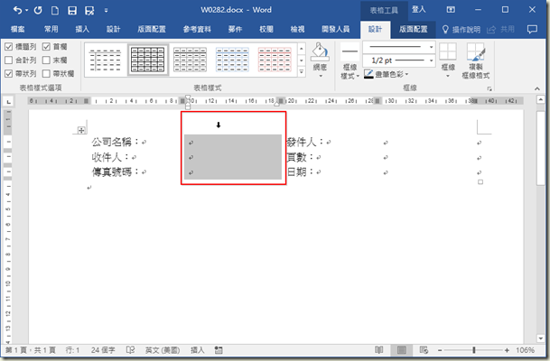Click the vertical scrollbar down arrow
Screen dimensions: 550x361
[541, 339]
